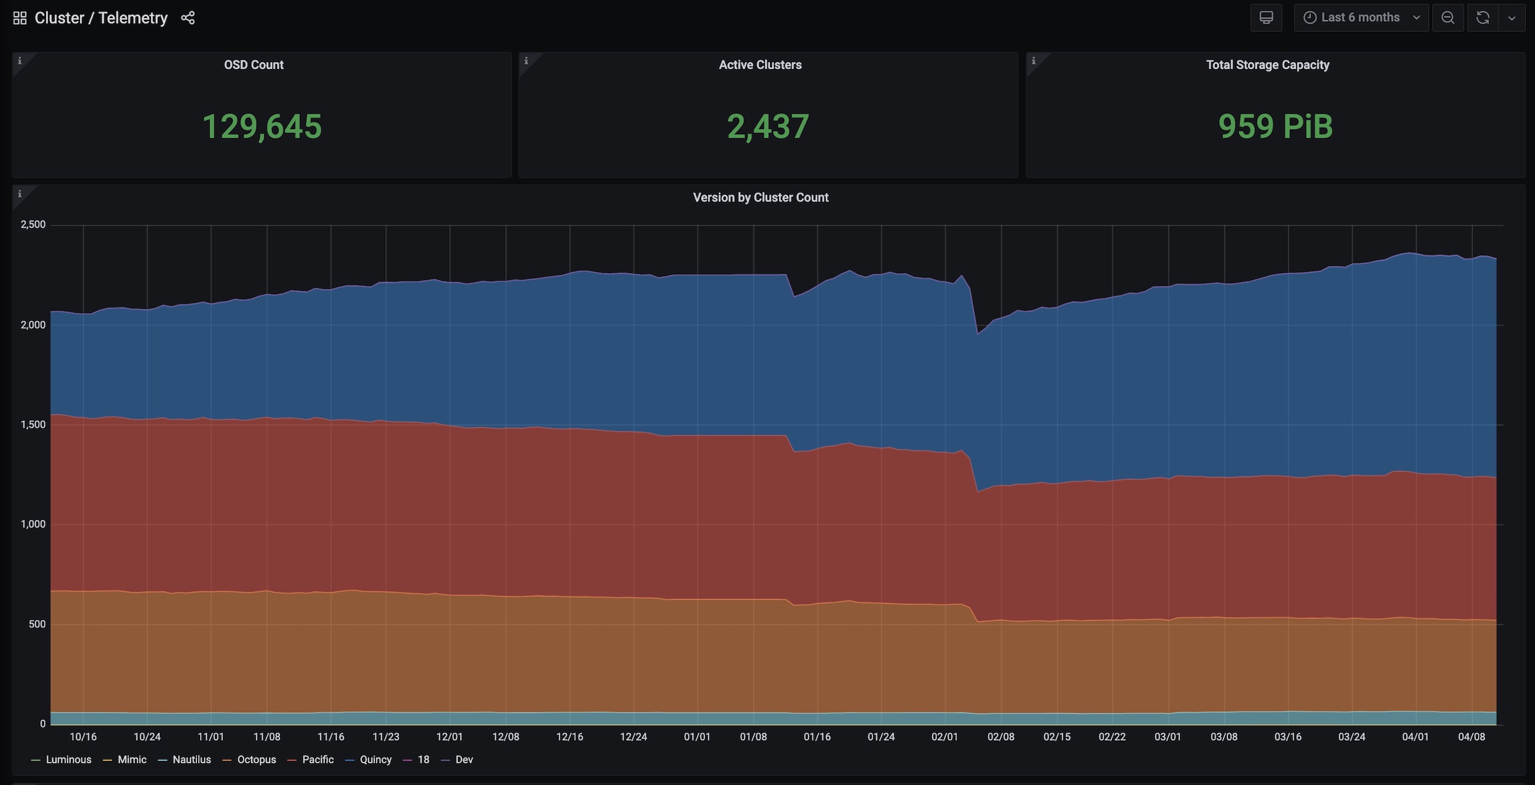Click the Quincy legend color line

[x=349, y=760]
